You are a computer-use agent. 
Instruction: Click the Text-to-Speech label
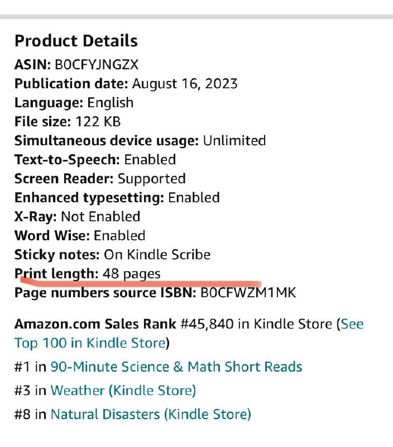tap(67, 160)
